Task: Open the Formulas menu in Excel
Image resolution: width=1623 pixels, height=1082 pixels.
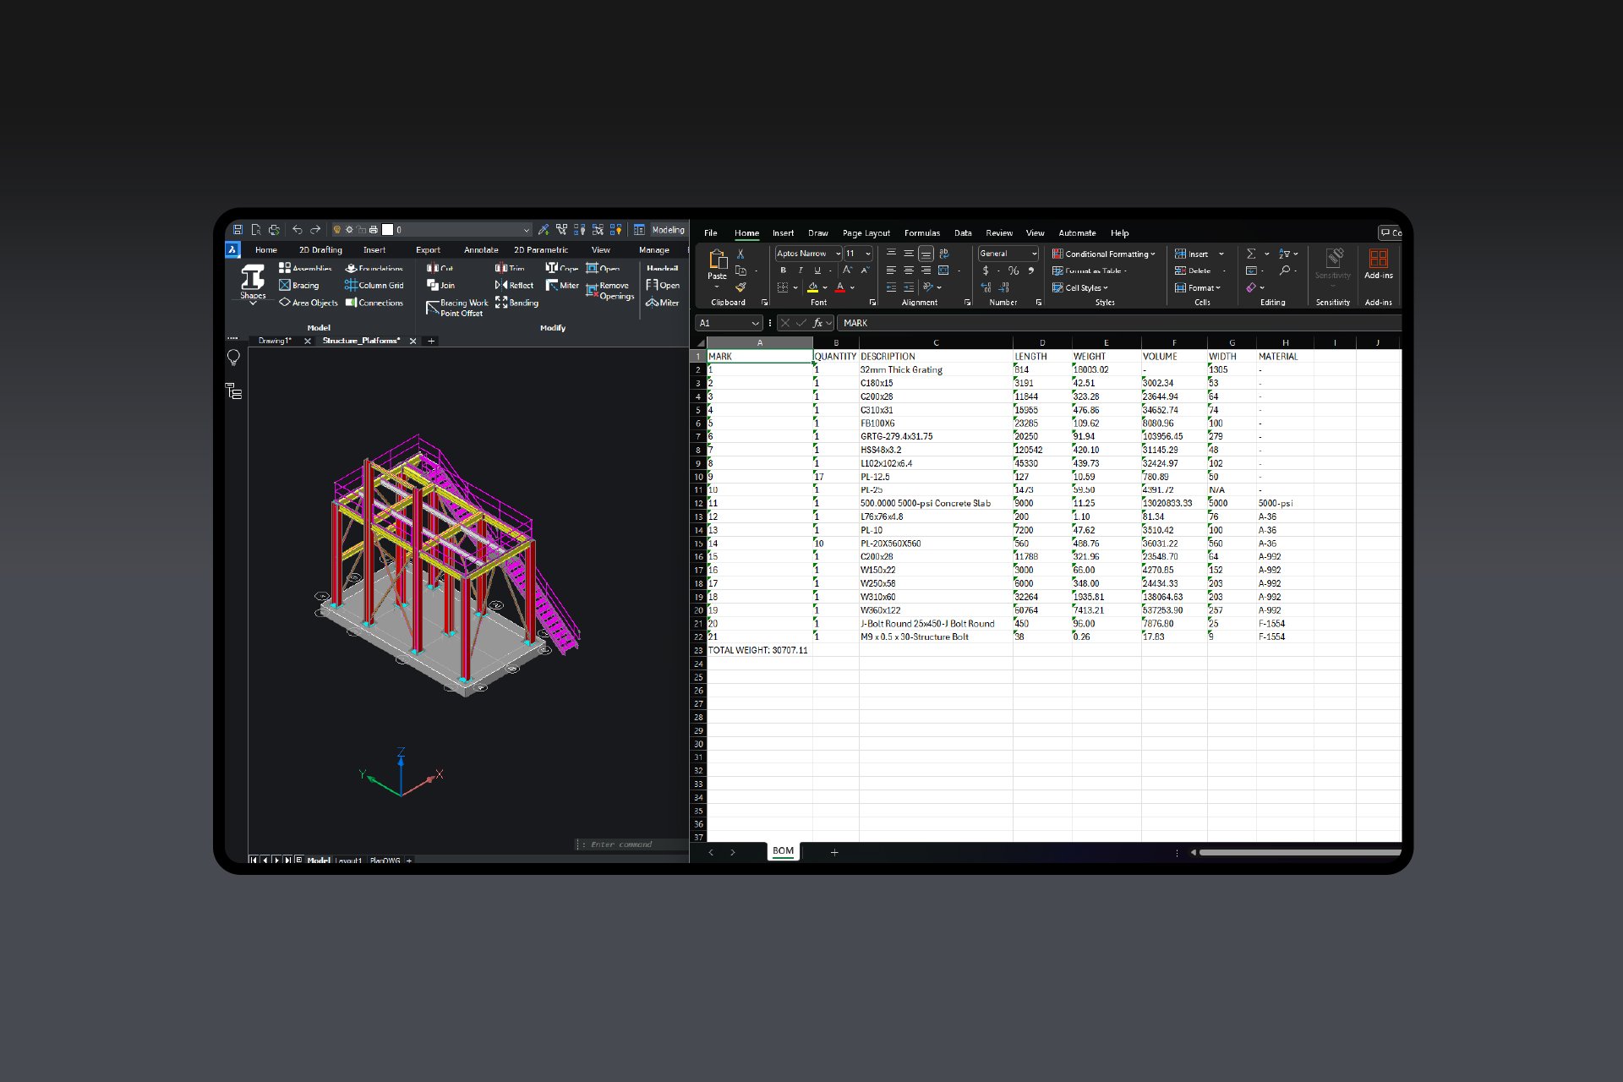Action: tap(922, 233)
